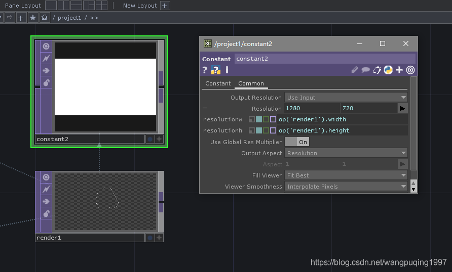
Task: Go to home network via house icon
Action: point(45,18)
